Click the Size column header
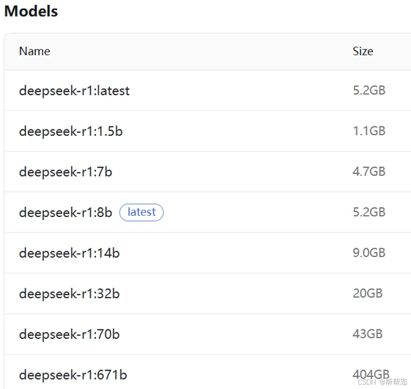Screen dimensions: 411x389 tap(363, 51)
